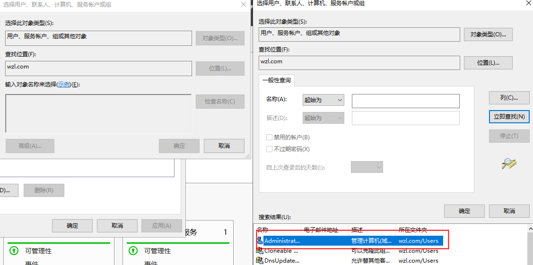Toggle the 不过期密码 checkbox
Screen dimensions: 533x265
click(270, 149)
